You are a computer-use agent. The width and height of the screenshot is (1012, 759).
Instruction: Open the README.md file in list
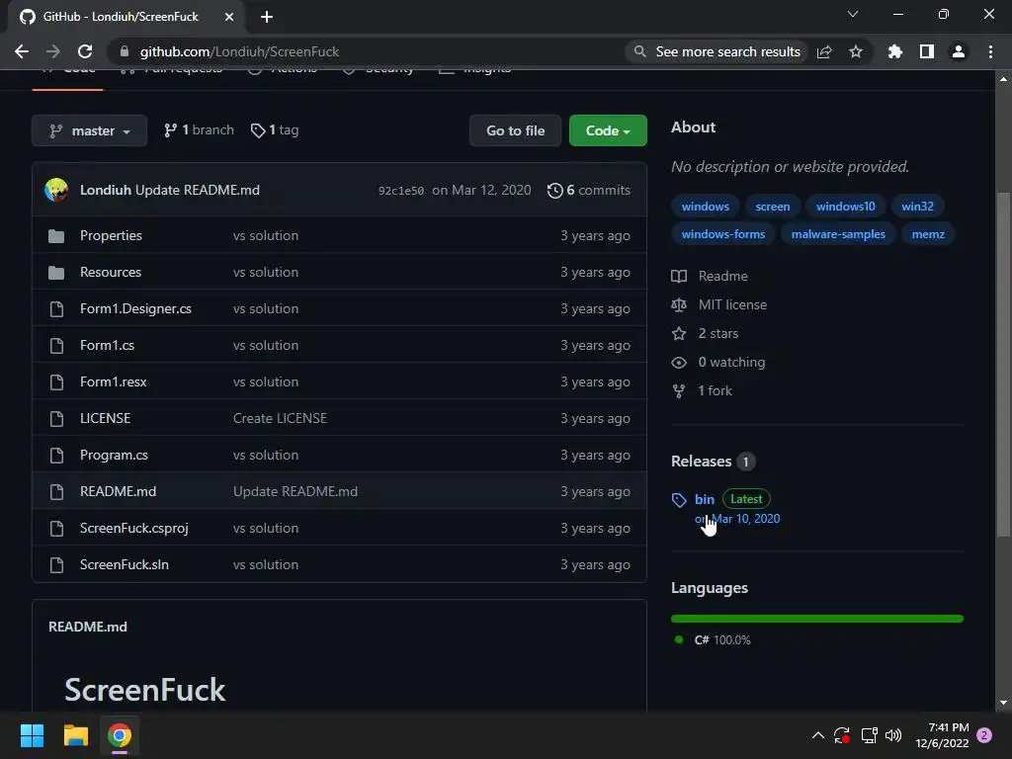pos(119,492)
